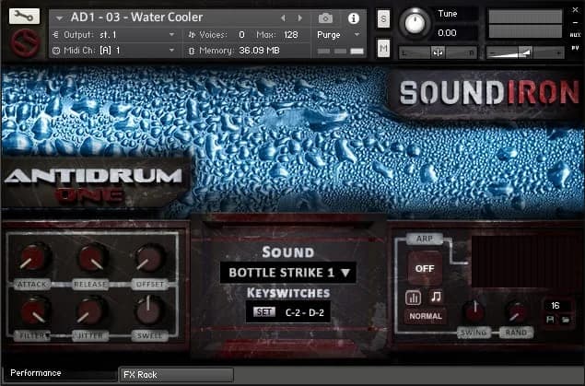This screenshot has height=386, width=585.
Task: Mute the instrument with M button
Action: point(383,48)
